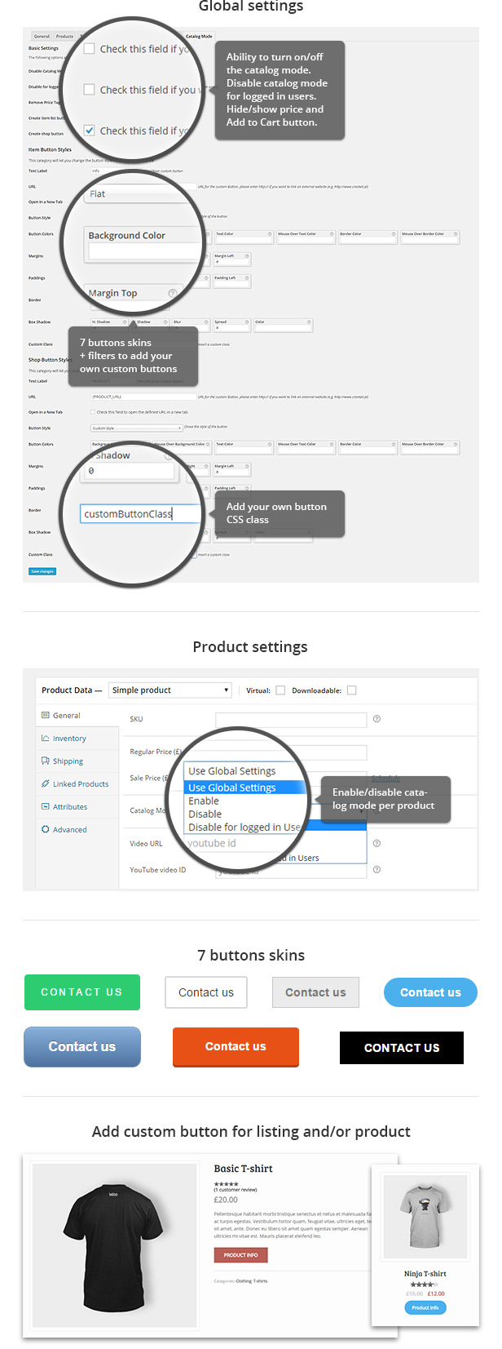Untick the checked magnified checkbox
Image resolution: width=502 pixels, height=1349 pixels.
[90, 131]
